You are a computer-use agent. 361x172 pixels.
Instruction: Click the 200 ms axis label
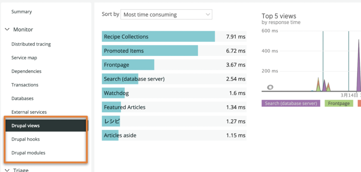(270, 71)
